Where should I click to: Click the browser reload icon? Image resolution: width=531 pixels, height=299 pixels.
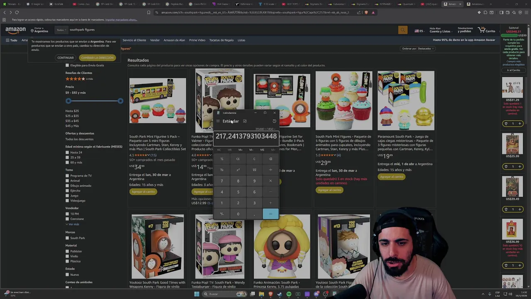17,12
